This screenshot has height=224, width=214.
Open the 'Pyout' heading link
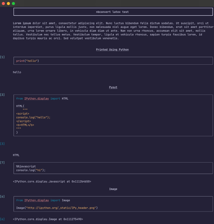click(x=113, y=87)
